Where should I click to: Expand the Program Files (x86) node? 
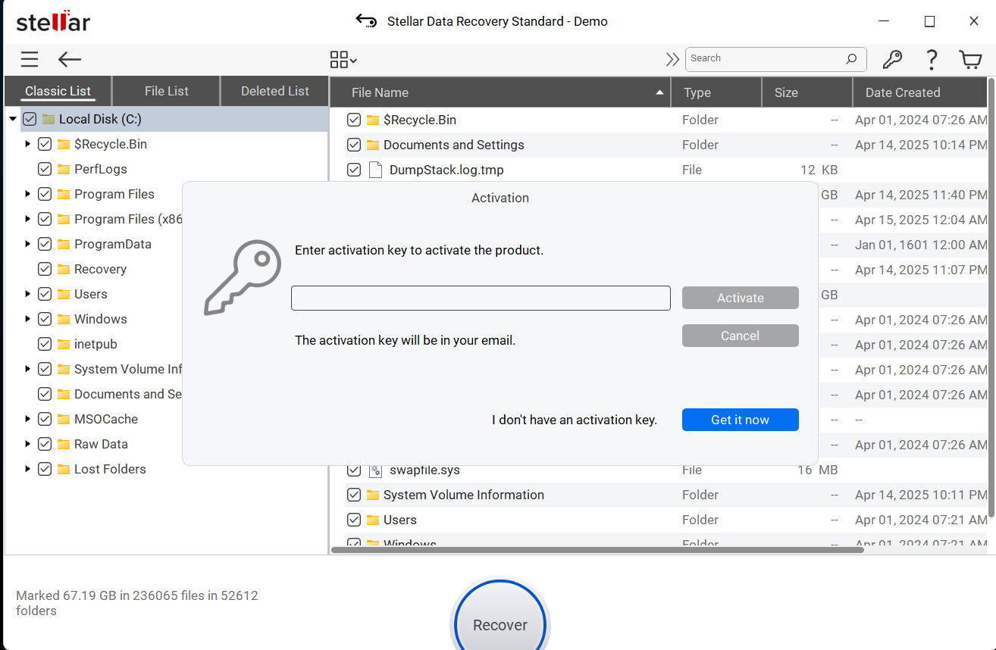(28, 219)
